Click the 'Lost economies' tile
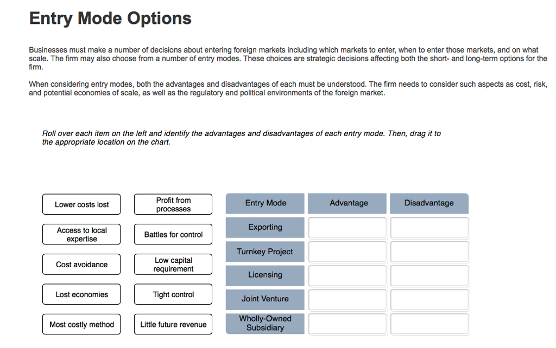Viewport: 556px width, 348px height. (x=81, y=294)
